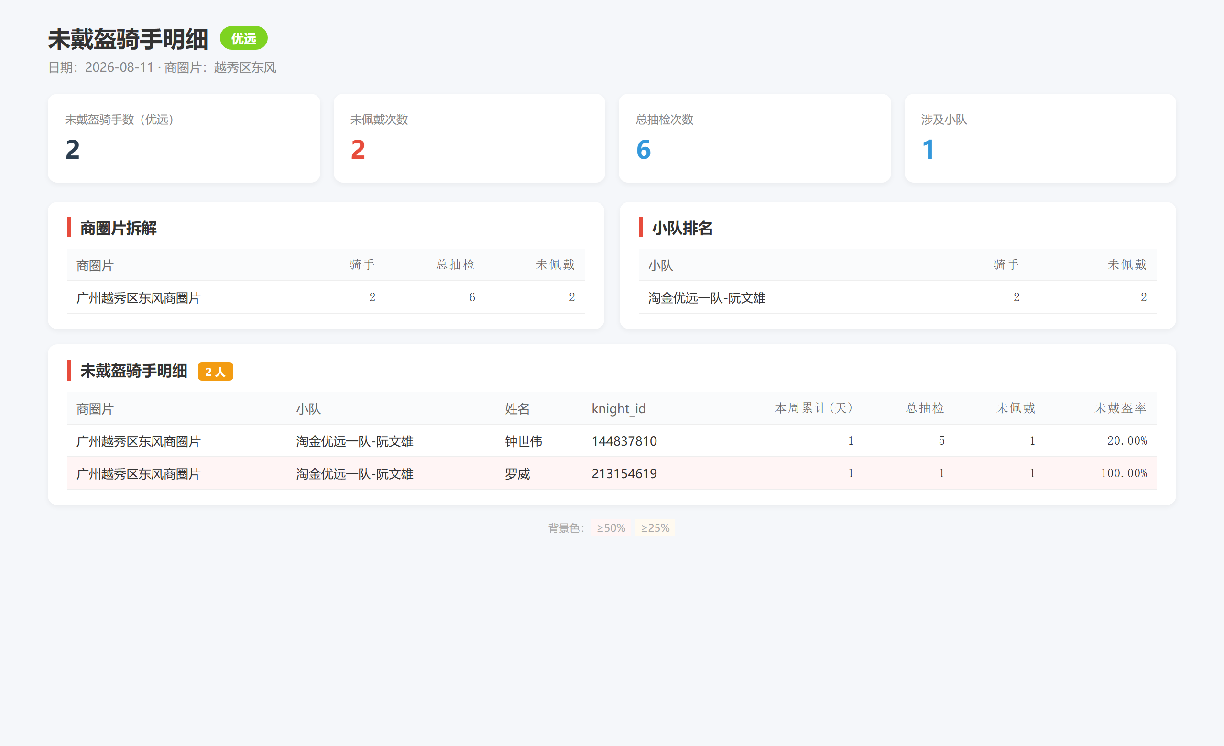
Task: Click the 总抽检 column header in 商圈片拆解 table
Action: (456, 265)
